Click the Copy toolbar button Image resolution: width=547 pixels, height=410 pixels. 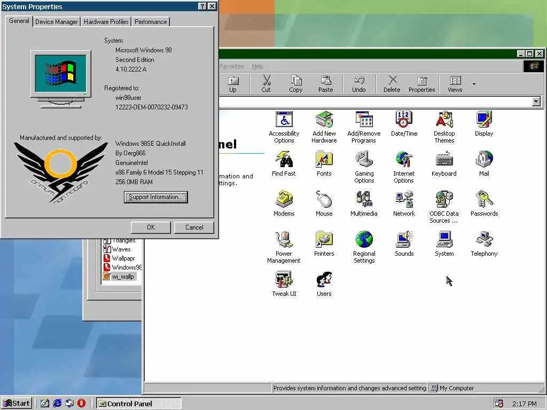click(x=296, y=84)
